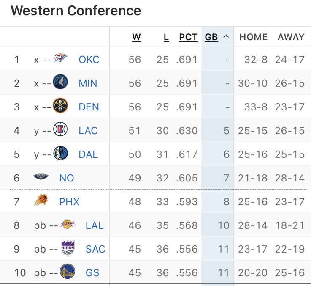Viewport: 311px width, 286px height.
Task: Toggle the GB column sort arrow
Action: (226, 37)
